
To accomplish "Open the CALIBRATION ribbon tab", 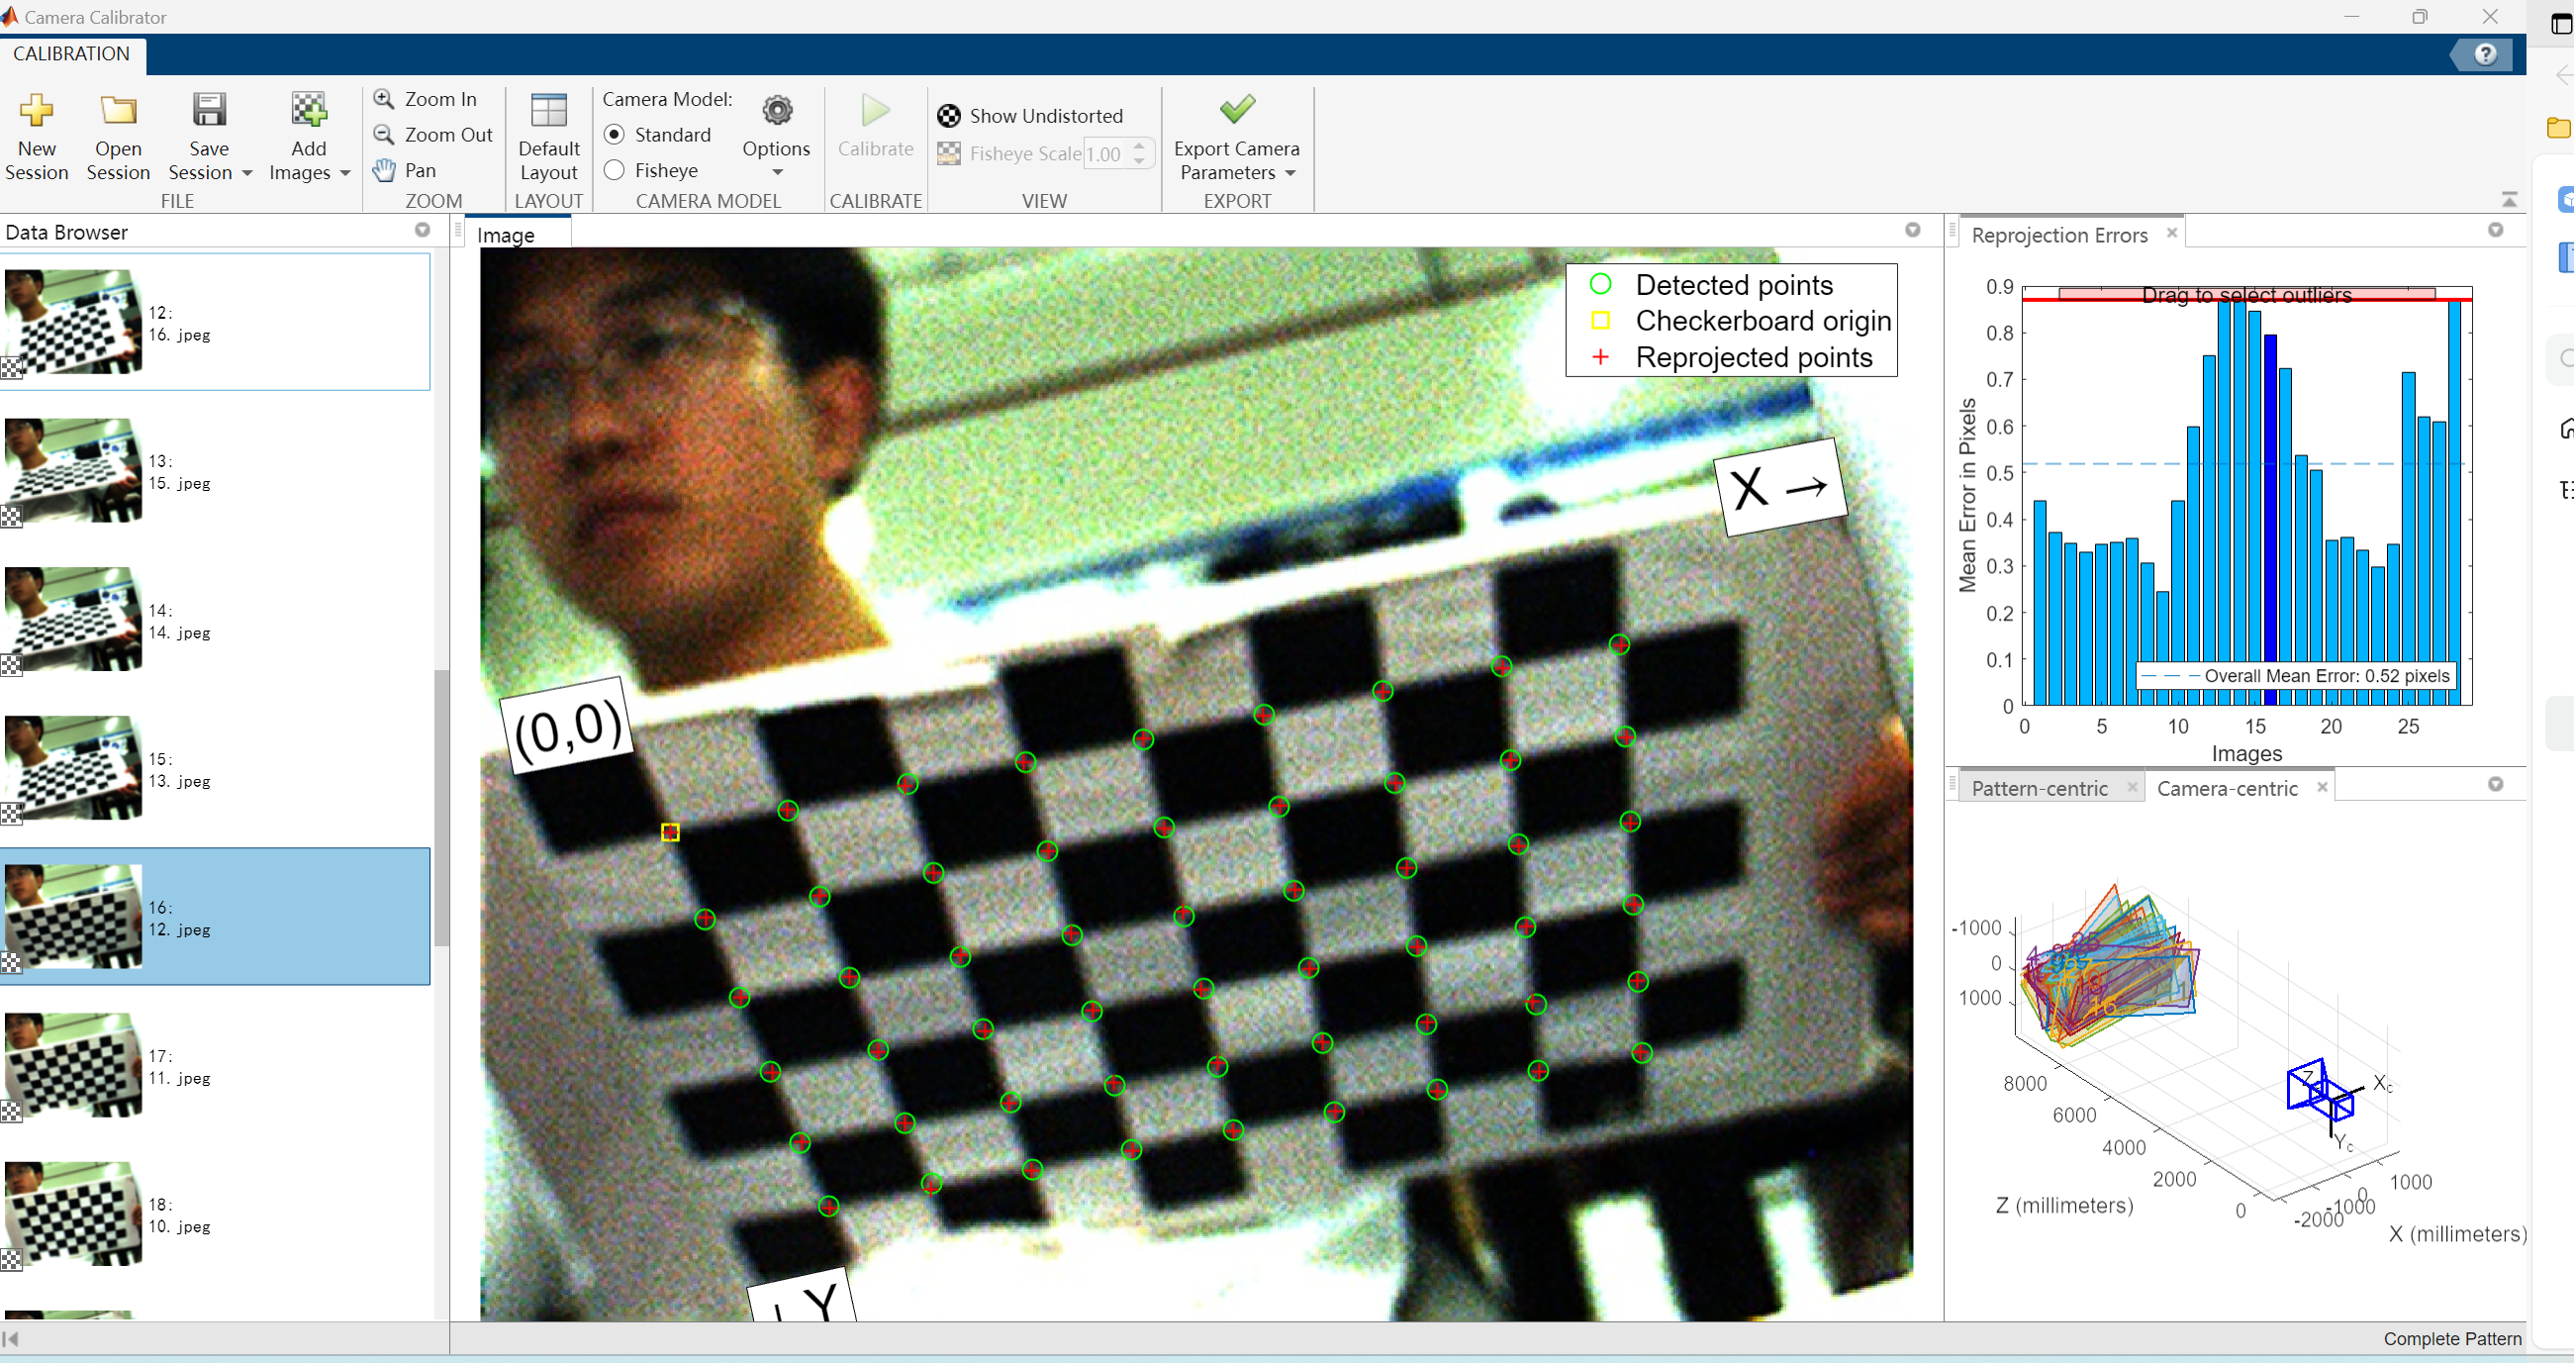I will 71,54.
